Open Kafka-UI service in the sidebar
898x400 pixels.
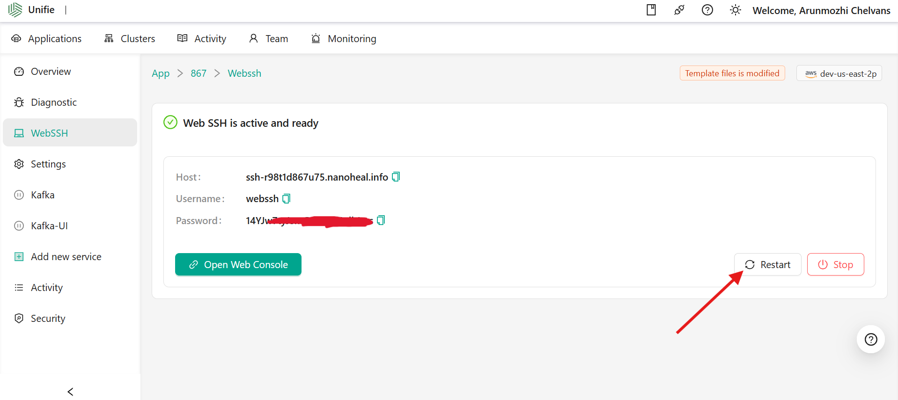click(70, 226)
